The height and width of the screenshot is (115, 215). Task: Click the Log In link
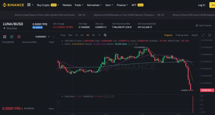point(202,5)
